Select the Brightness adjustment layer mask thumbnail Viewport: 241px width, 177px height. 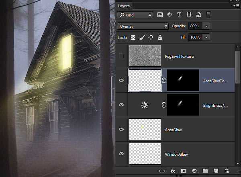point(183,105)
